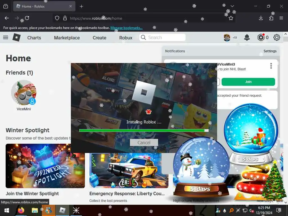Toggle the notifications bell

tap(247, 37)
